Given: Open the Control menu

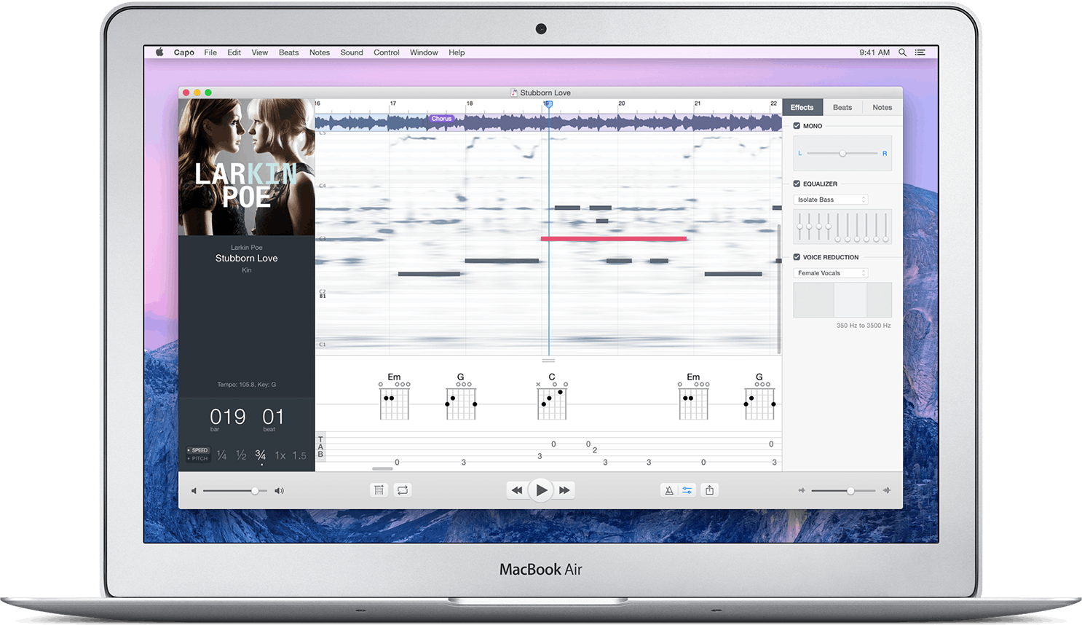Looking at the screenshot, I should click(x=387, y=52).
